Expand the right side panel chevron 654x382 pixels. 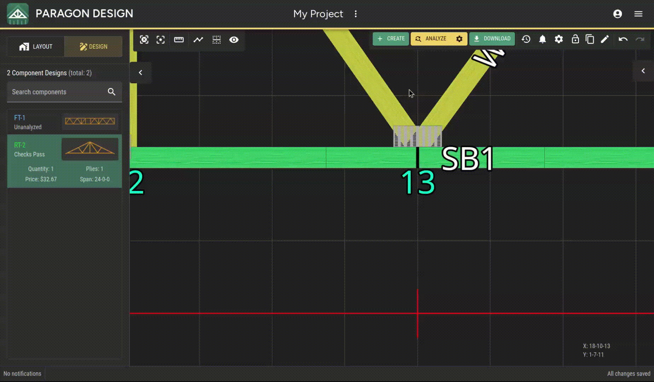[643, 71]
